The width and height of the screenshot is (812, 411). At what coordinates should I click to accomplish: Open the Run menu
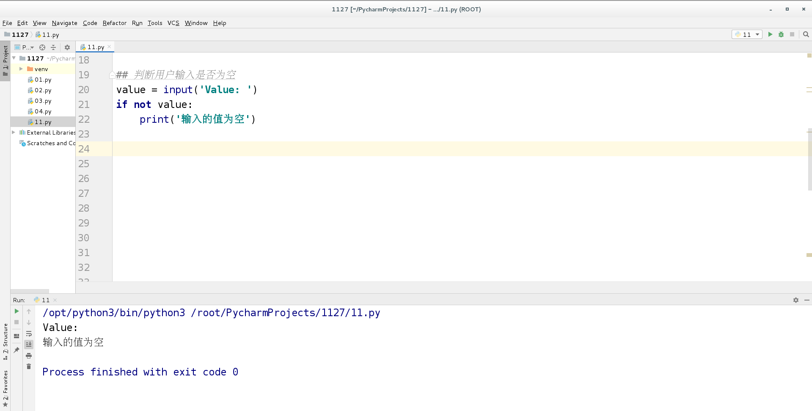[x=137, y=23]
